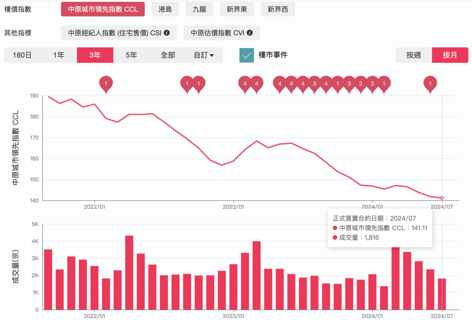Click the CCL line endpoint at 2024/07

(x=442, y=198)
